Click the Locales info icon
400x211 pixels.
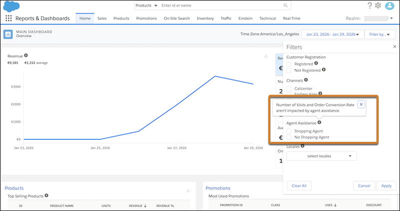click(x=302, y=146)
